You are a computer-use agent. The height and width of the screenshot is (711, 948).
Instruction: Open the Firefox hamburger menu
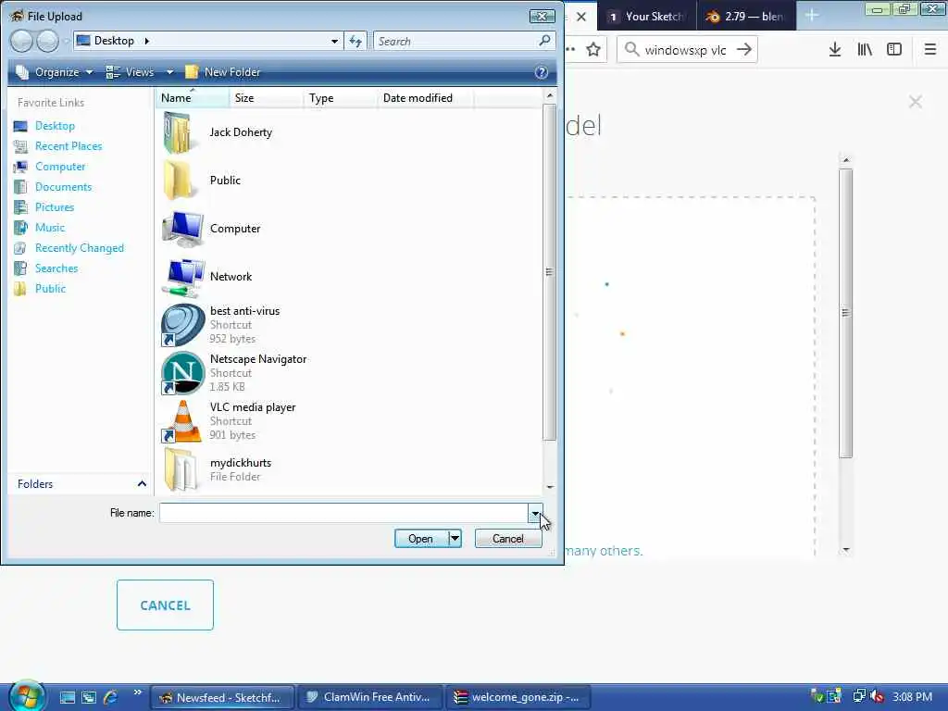930,50
